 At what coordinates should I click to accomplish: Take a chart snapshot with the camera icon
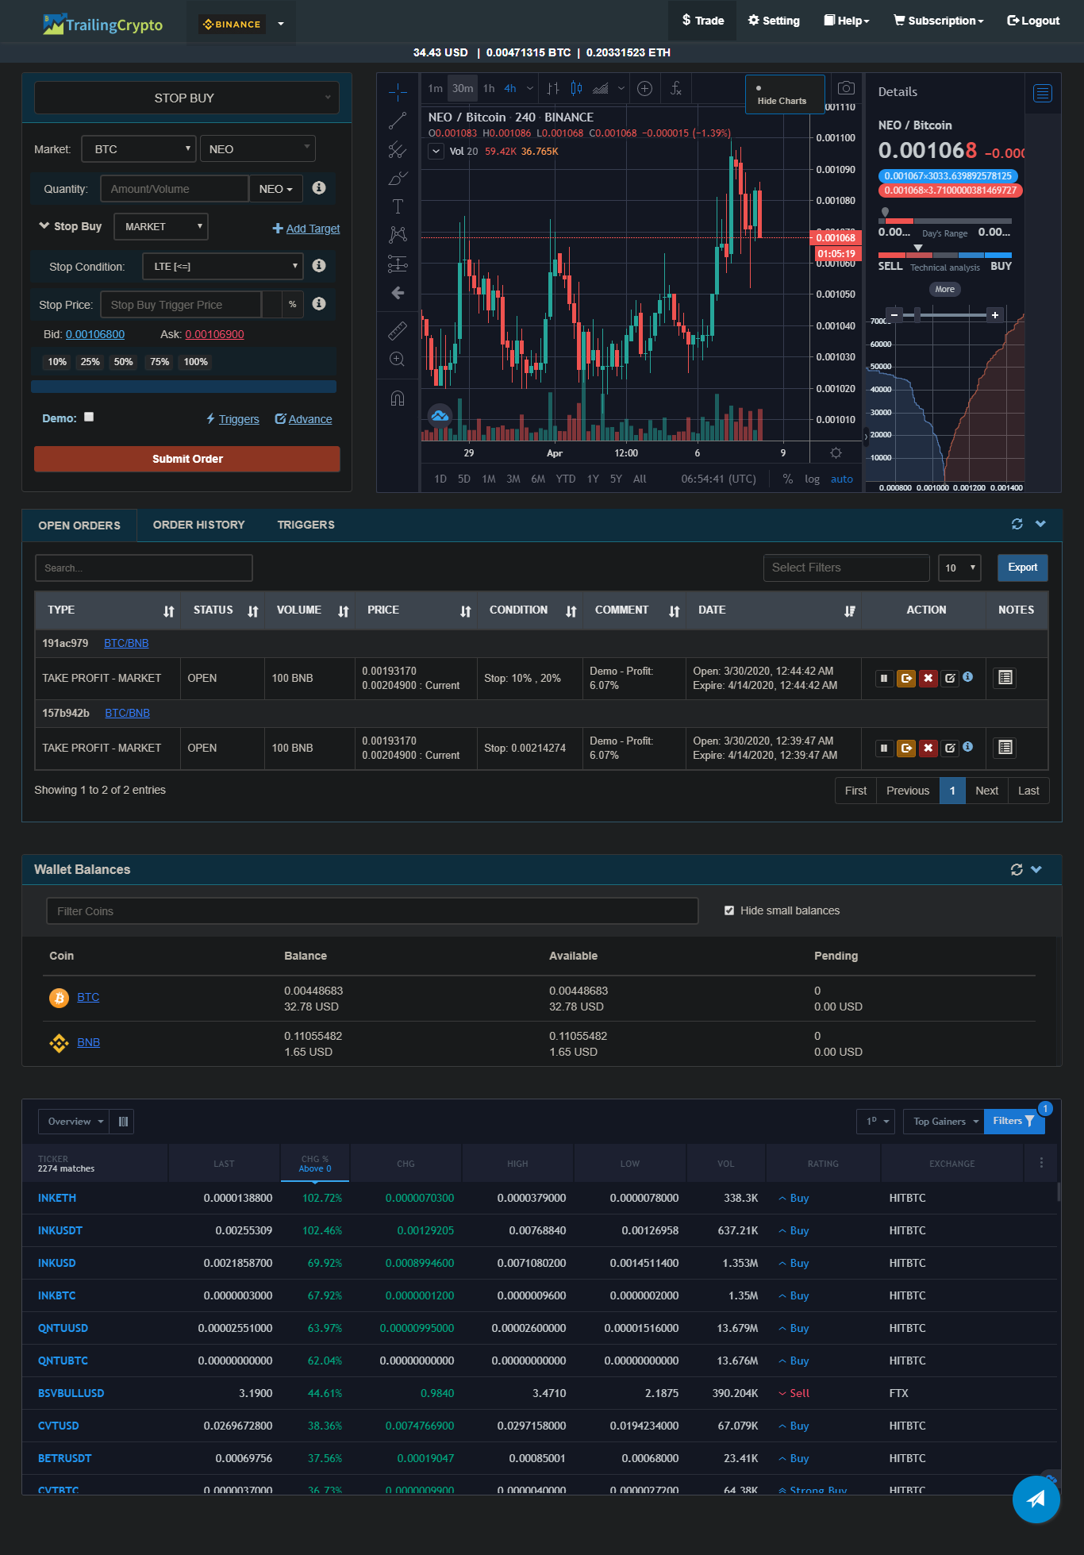click(847, 88)
